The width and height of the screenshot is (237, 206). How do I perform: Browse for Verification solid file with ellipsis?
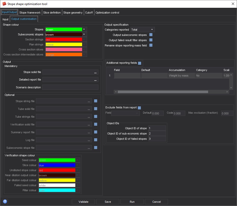[89, 124]
